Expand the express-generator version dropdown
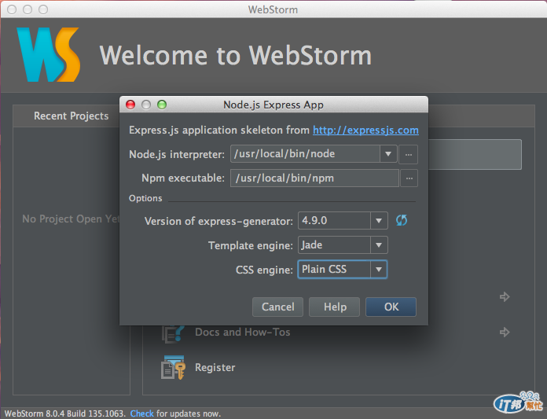547x419 pixels. [x=379, y=220]
